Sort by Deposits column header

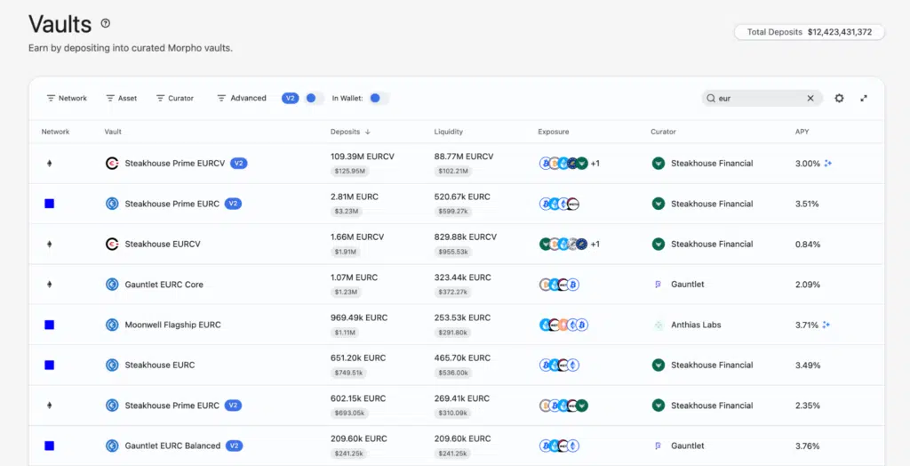(x=350, y=132)
